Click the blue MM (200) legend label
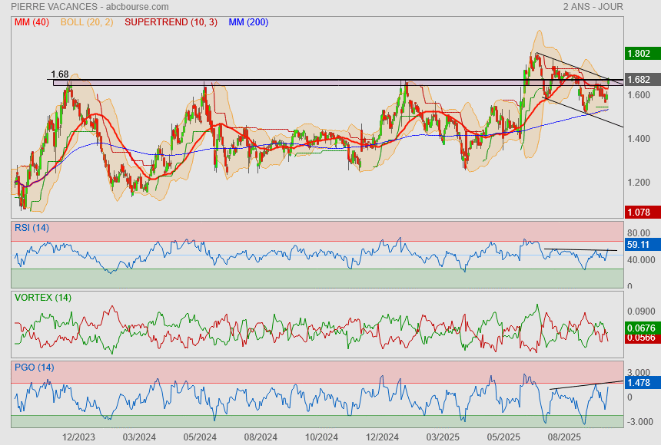Image resolution: width=661 pixels, height=445 pixels. pyautogui.click(x=248, y=22)
